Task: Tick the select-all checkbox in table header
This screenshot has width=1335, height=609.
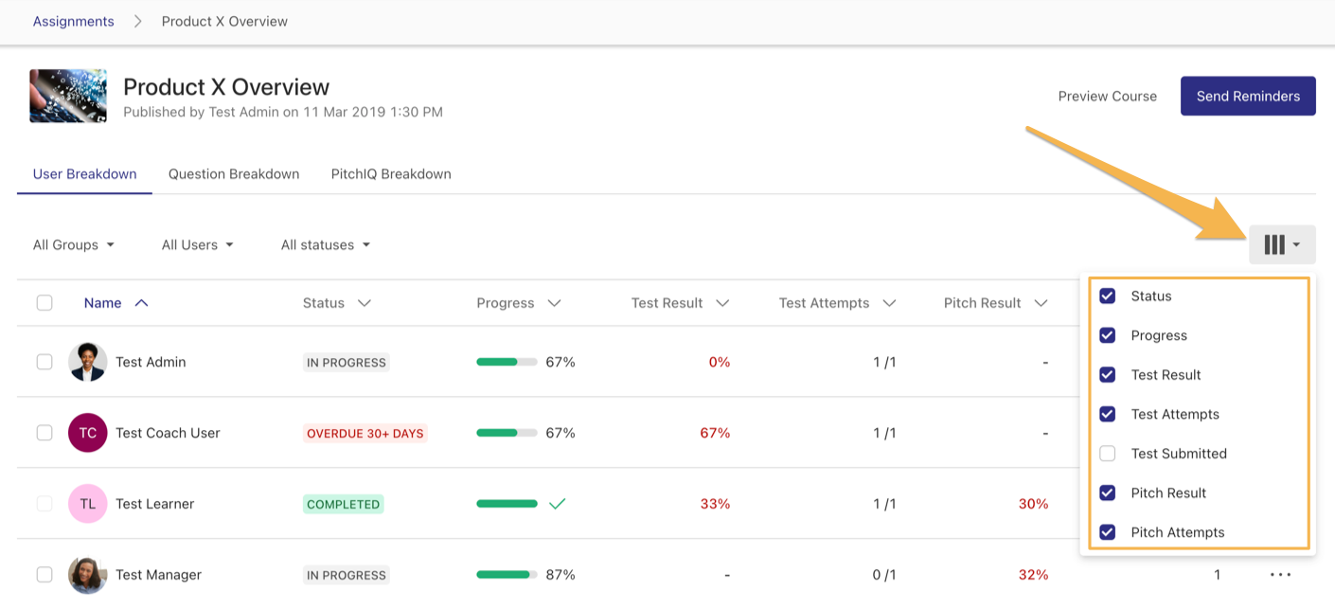Action: click(x=44, y=303)
